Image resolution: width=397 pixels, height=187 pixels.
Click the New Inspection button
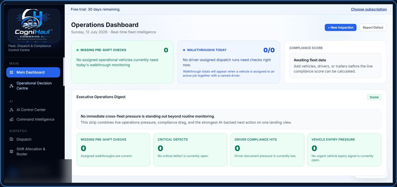[341, 27]
